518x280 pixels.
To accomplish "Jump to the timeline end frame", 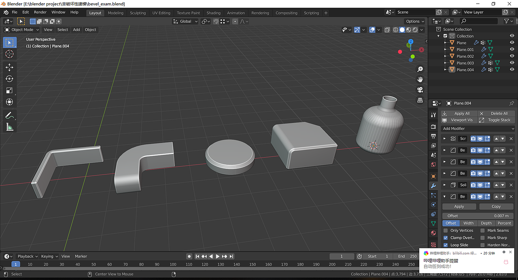I will click(231, 256).
